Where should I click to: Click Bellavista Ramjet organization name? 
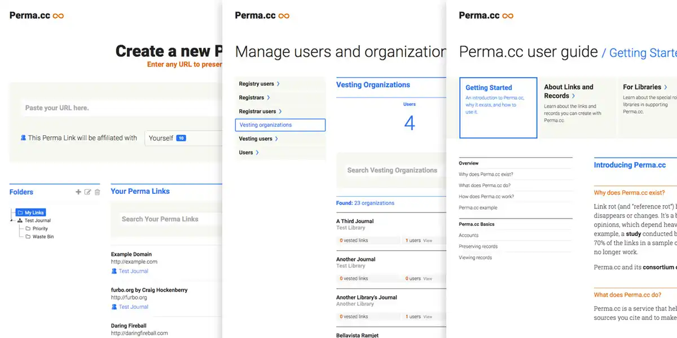pos(358,335)
